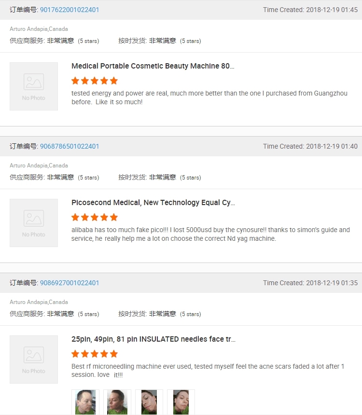The image size is (362, 415).
Task: Open the first review photo thumbnail
Action: pyautogui.click(x=85, y=402)
